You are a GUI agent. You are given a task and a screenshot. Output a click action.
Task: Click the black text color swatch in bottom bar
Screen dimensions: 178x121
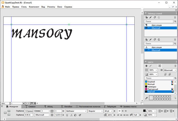[144, 111]
